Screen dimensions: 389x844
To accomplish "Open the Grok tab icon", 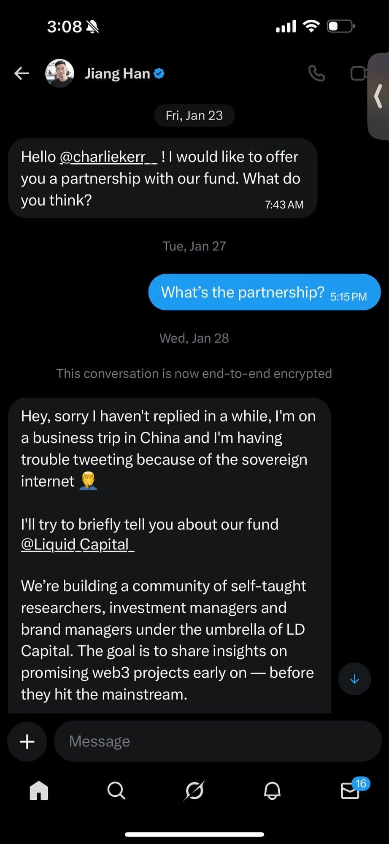I will click(194, 790).
